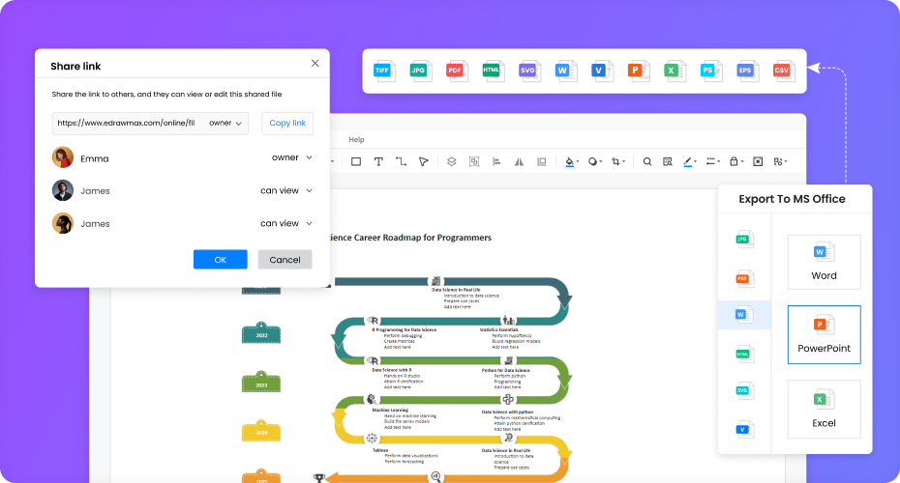Open the Layers icon in the toolbar
Image resolution: width=900 pixels, height=483 pixels.
click(451, 161)
